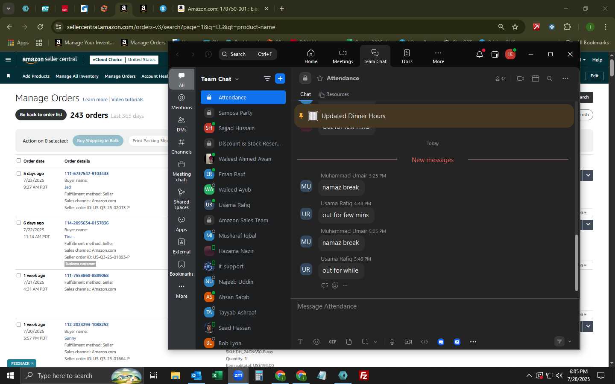The image size is (615, 384).
Task: Record an audio message with microphone icon
Action: tap(392, 342)
